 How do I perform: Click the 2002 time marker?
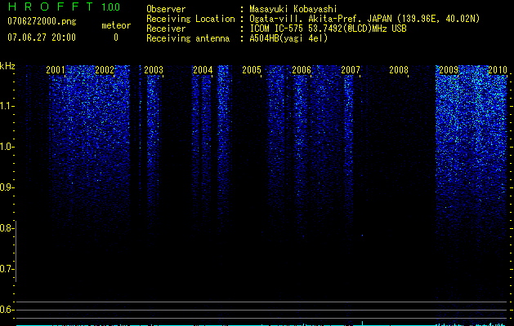click(x=105, y=70)
